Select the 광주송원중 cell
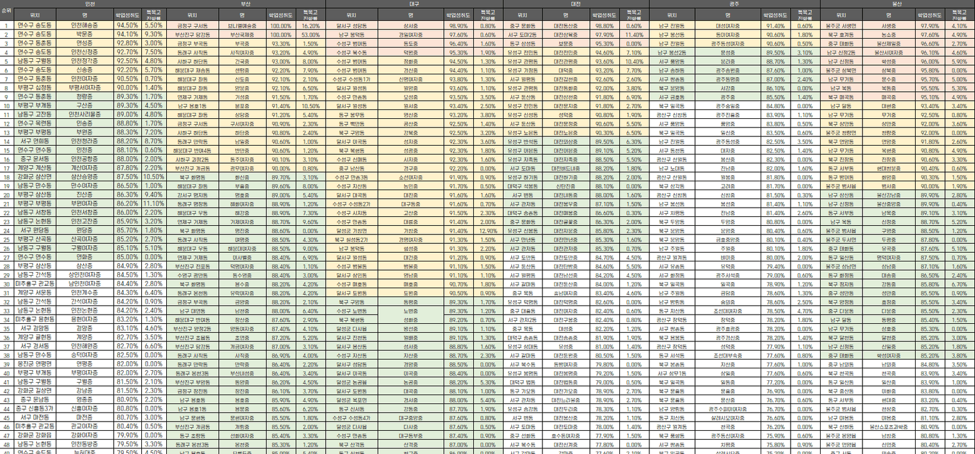The width and height of the screenshot is (975, 454). click(x=727, y=71)
